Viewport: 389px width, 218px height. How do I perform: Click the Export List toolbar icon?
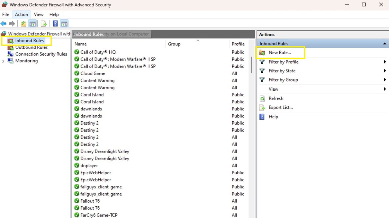coord(44,24)
